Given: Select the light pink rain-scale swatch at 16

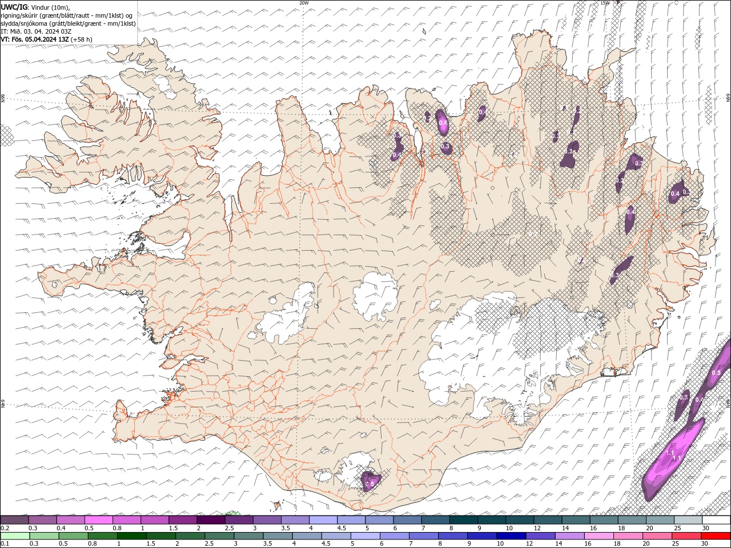Looking at the screenshot, I should (599, 536).
